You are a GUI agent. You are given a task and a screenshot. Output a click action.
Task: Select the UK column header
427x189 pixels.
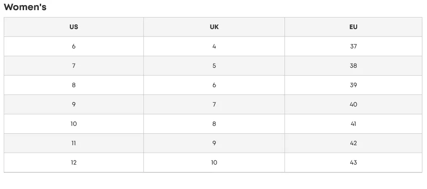click(x=214, y=27)
